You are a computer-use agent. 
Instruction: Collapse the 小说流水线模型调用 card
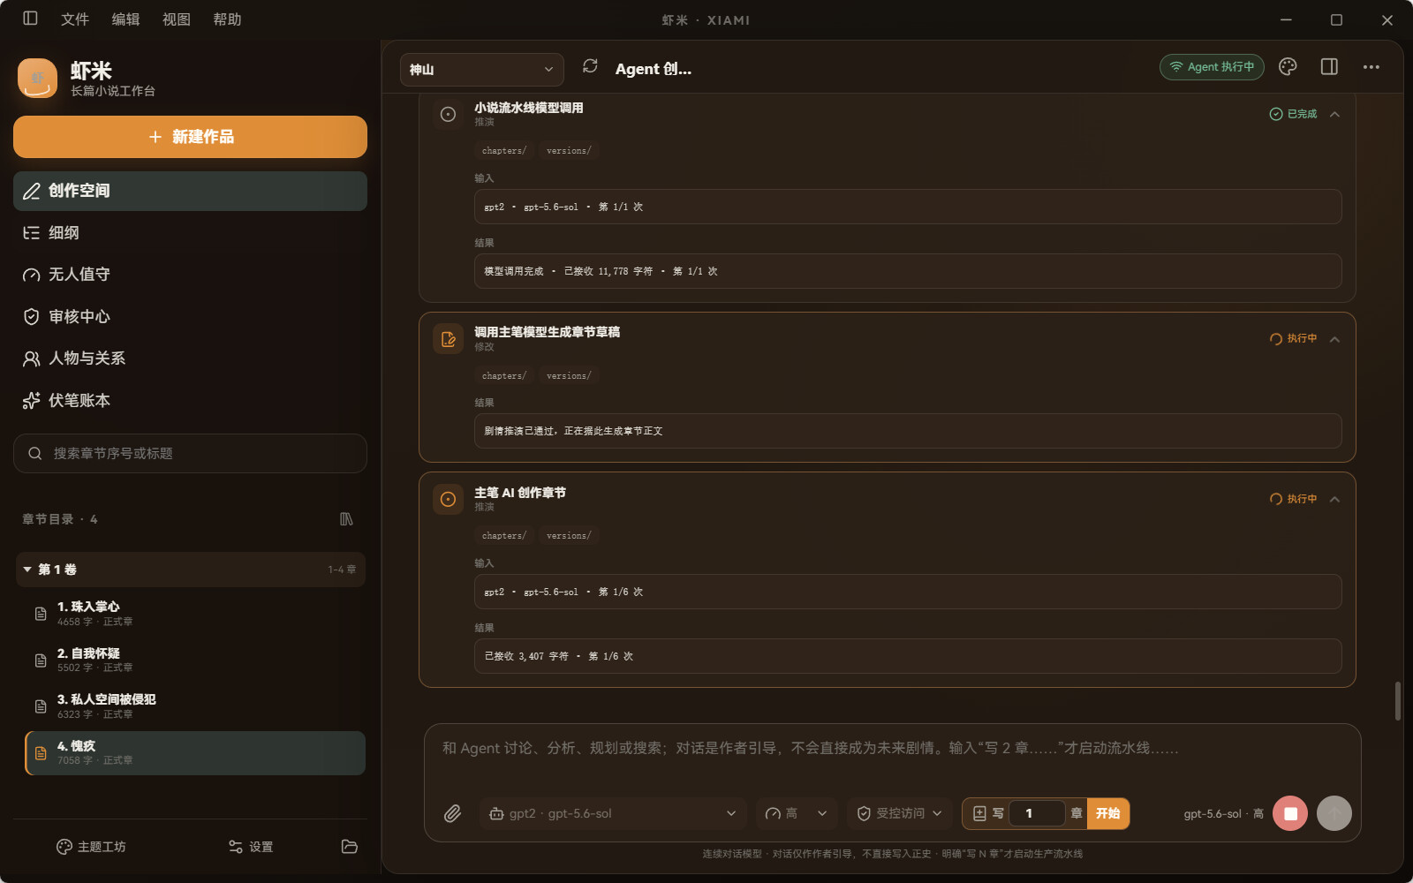tap(1334, 114)
